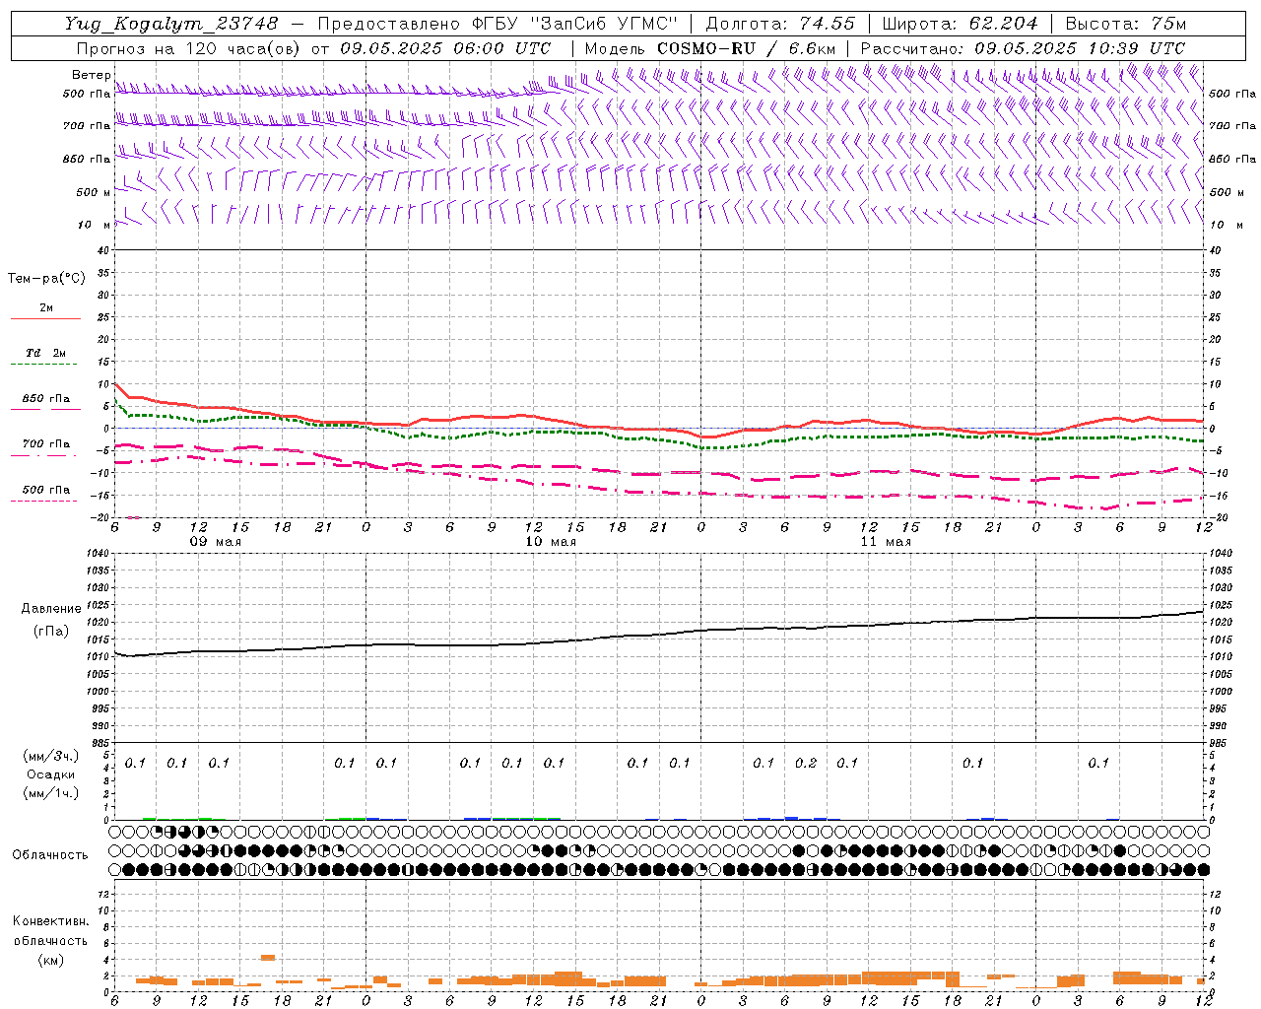1261x1009 pixels.
Task: Click the computed time Рассчитано: 09.05.2025 10:39 UTC
Action: tap(1023, 48)
